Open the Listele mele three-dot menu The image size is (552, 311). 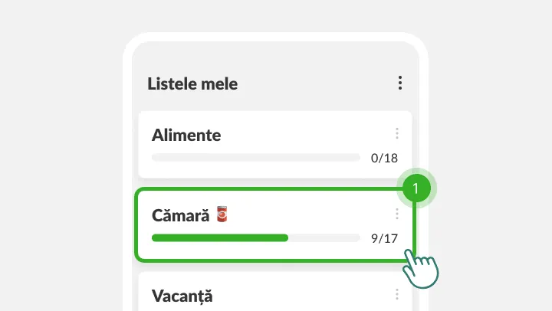pos(400,83)
